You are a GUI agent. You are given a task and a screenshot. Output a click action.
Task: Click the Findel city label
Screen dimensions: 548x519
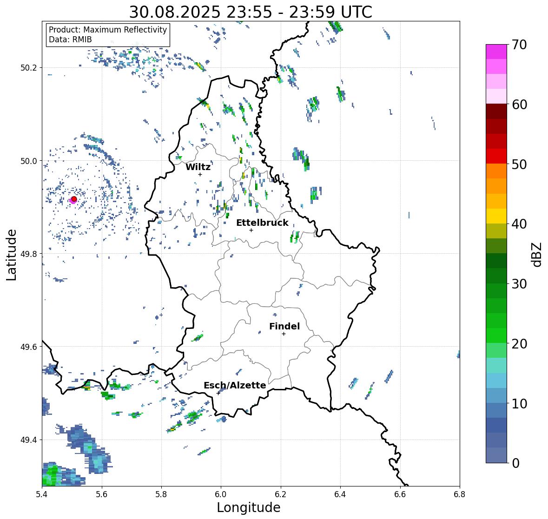click(x=284, y=326)
